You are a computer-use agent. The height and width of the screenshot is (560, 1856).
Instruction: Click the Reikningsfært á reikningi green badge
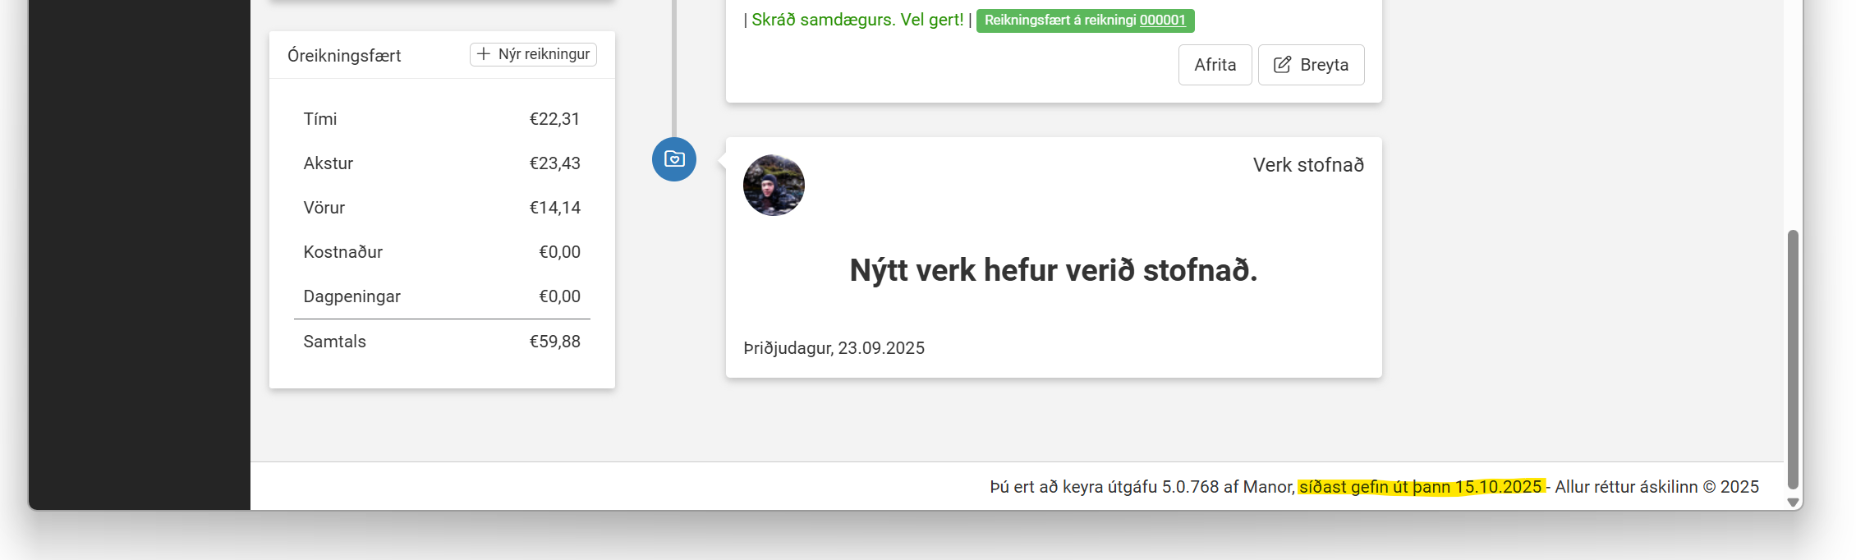pos(1085,21)
